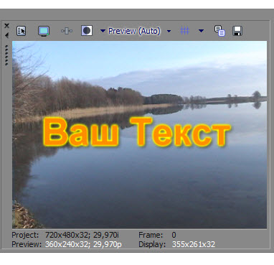The height and width of the screenshot is (265, 274).
Task: Collapse the preview pane using triangle arrow
Action: (x=6, y=35)
